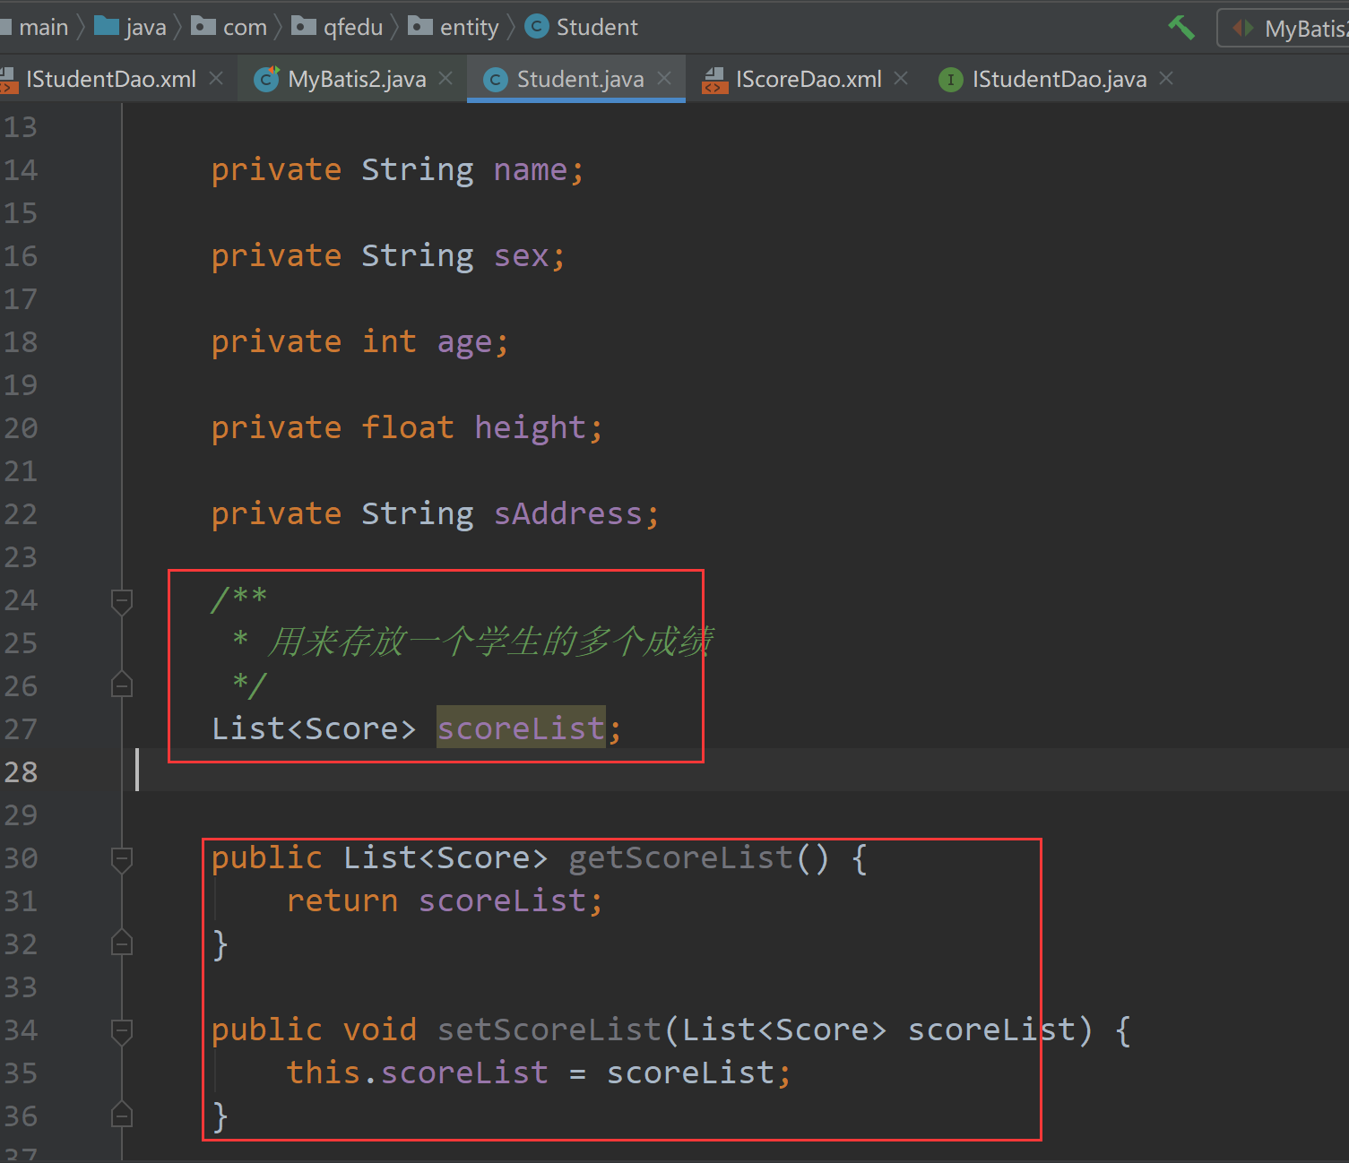This screenshot has width=1349, height=1163.
Task: Click the java folder icon in breadcrumb
Action: 107,26
